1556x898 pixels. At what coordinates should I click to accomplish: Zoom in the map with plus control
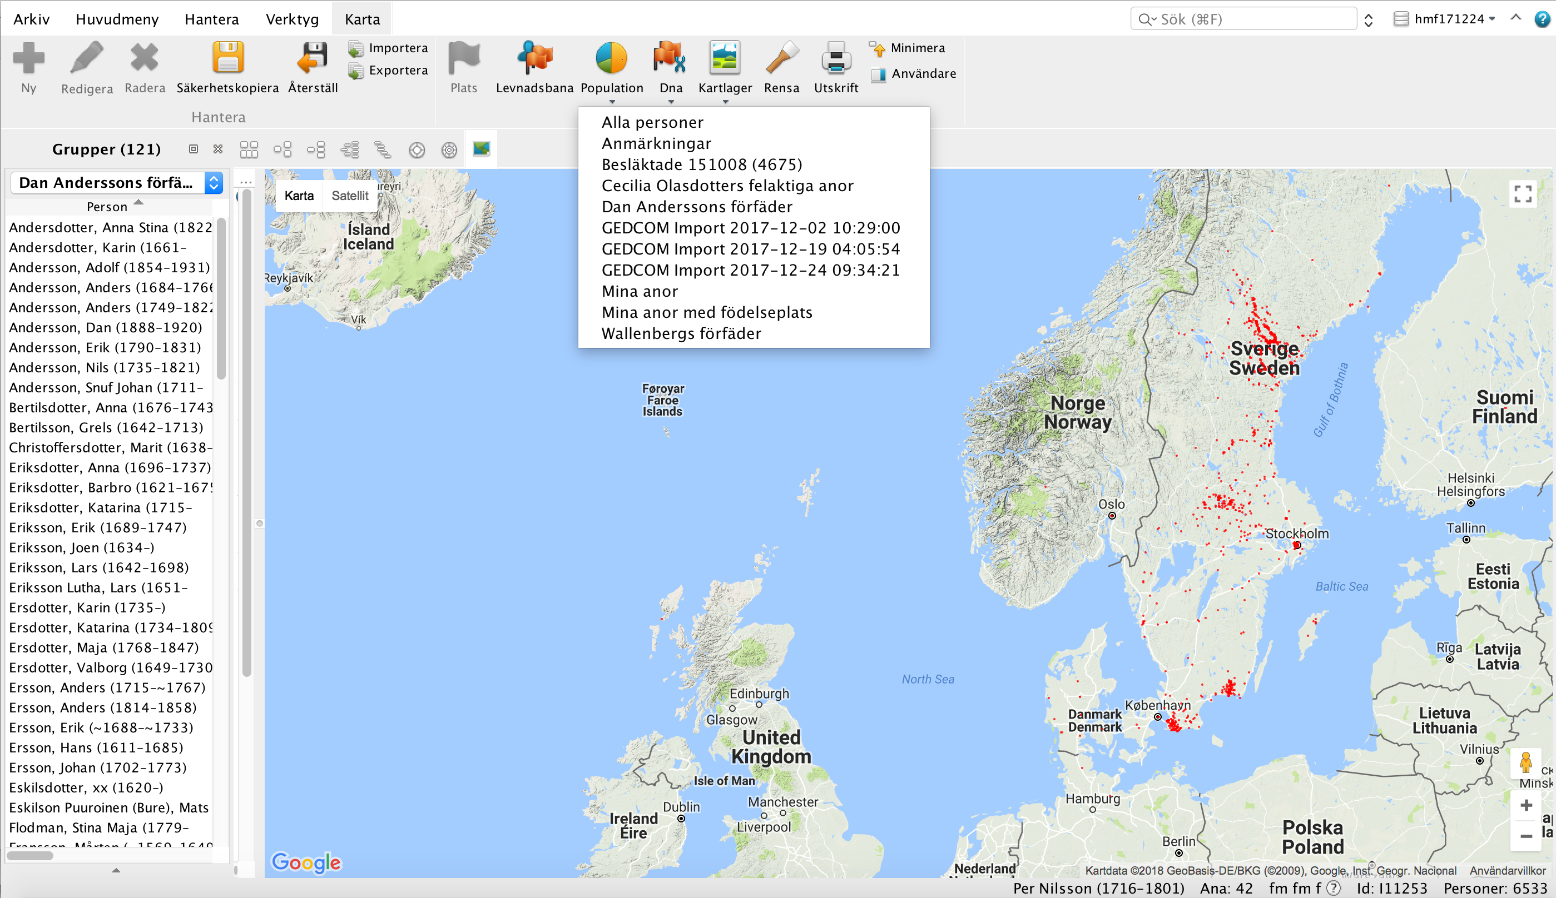coord(1526,806)
